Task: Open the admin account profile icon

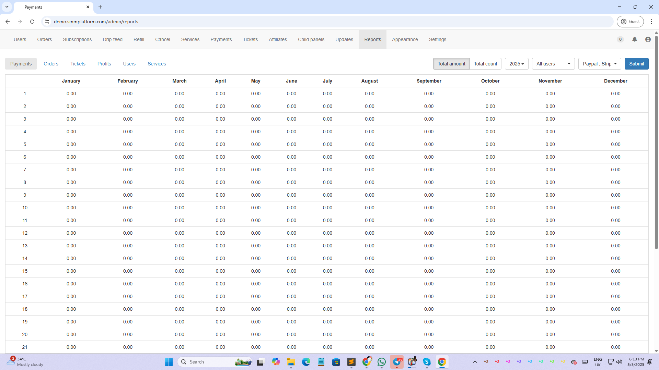Action: click(648, 39)
